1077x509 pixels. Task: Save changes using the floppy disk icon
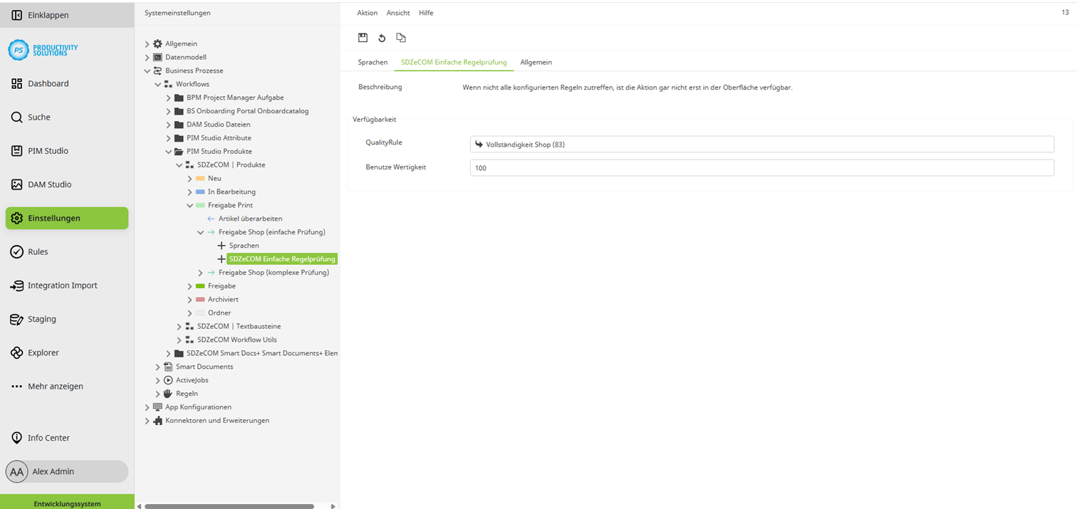363,37
